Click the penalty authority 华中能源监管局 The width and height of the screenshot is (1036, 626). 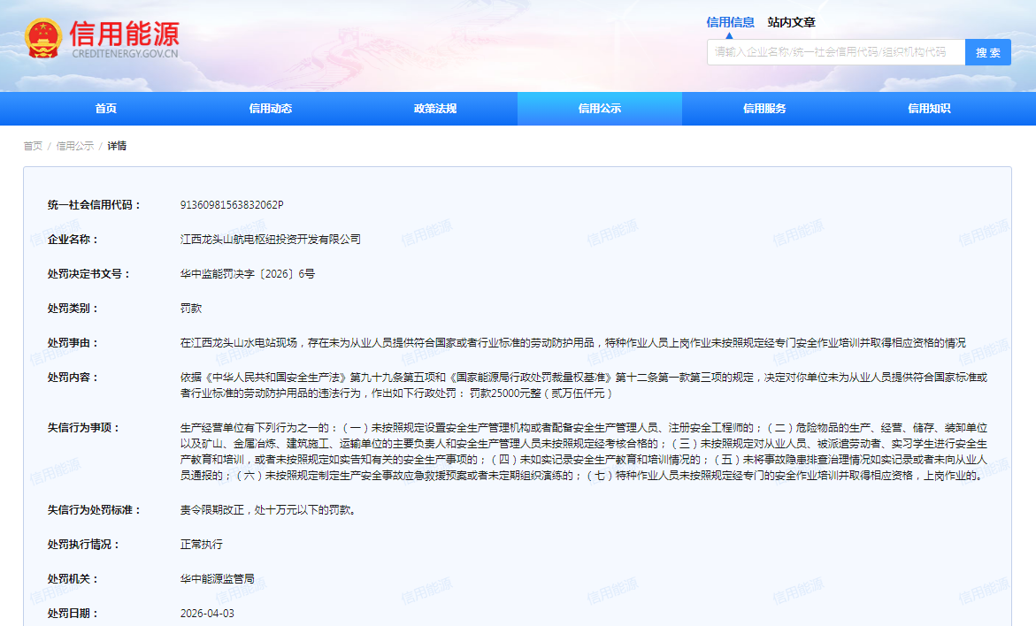pyautogui.click(x=218, y=579)
